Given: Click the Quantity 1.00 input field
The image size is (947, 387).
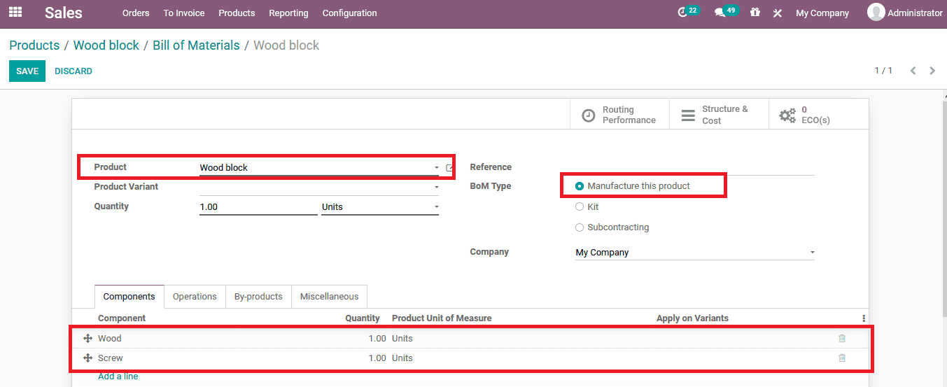Looking at the screenshot, I should click(x=258, y=207).
